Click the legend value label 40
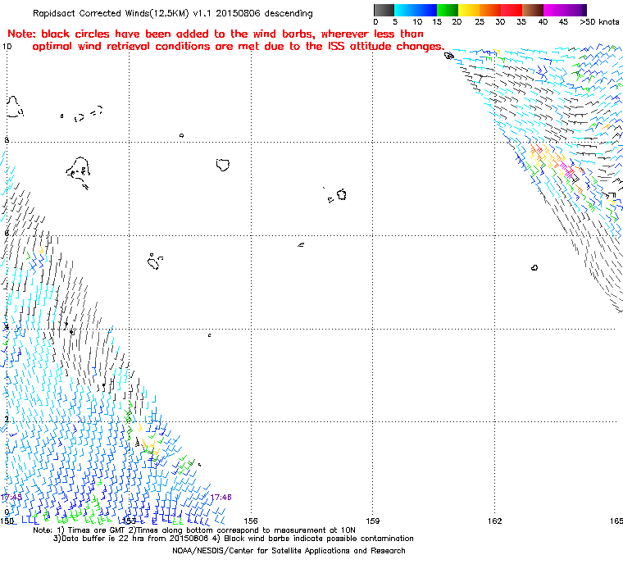The height and width of the screenshot is (564, 623). tap(543, 22)
